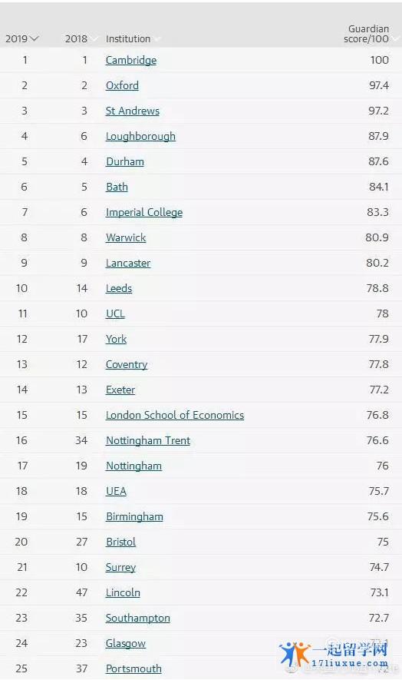Open the Oxford institution link
This screenshot has width=402, height=680.
click(122, 85)
